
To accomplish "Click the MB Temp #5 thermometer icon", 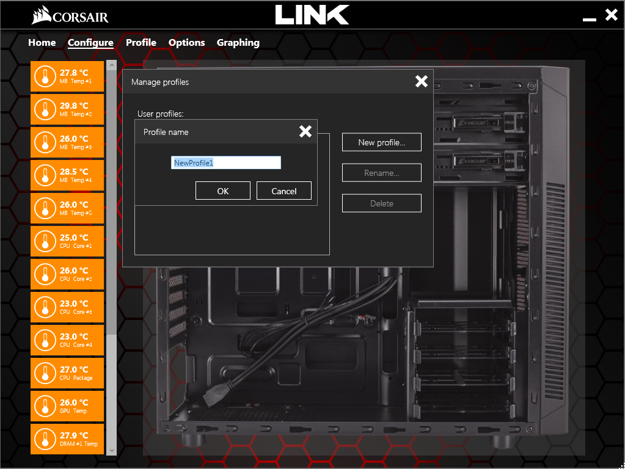I will coord(45,208).
